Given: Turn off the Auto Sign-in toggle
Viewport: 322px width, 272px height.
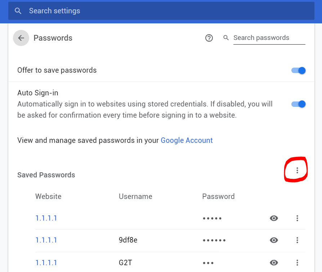Looking at the screenshot, I should point(299,104).
